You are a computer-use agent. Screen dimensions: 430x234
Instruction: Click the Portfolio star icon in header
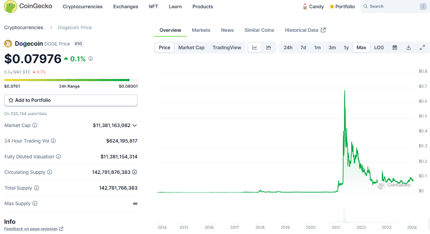click(332, 6)
